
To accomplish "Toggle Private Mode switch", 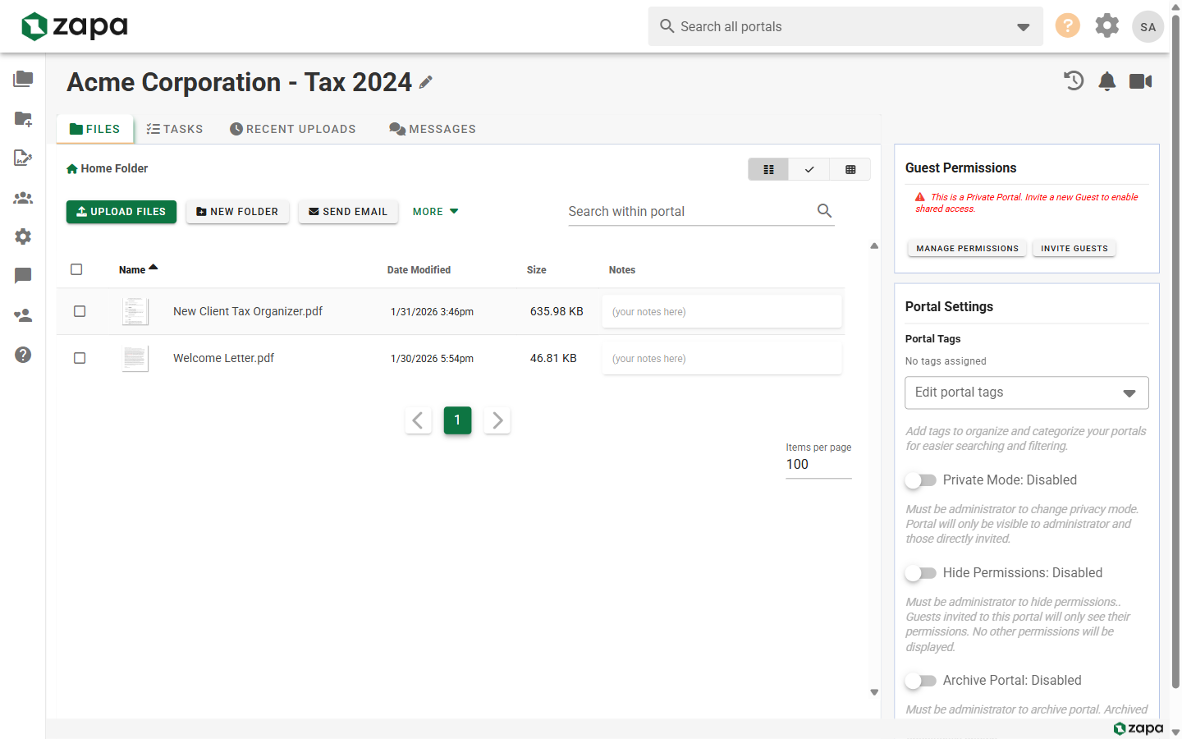I will (920, 480).
